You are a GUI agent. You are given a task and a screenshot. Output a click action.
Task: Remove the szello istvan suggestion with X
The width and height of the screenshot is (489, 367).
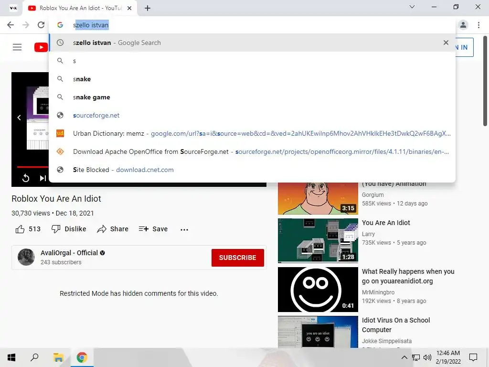[446, 43]
